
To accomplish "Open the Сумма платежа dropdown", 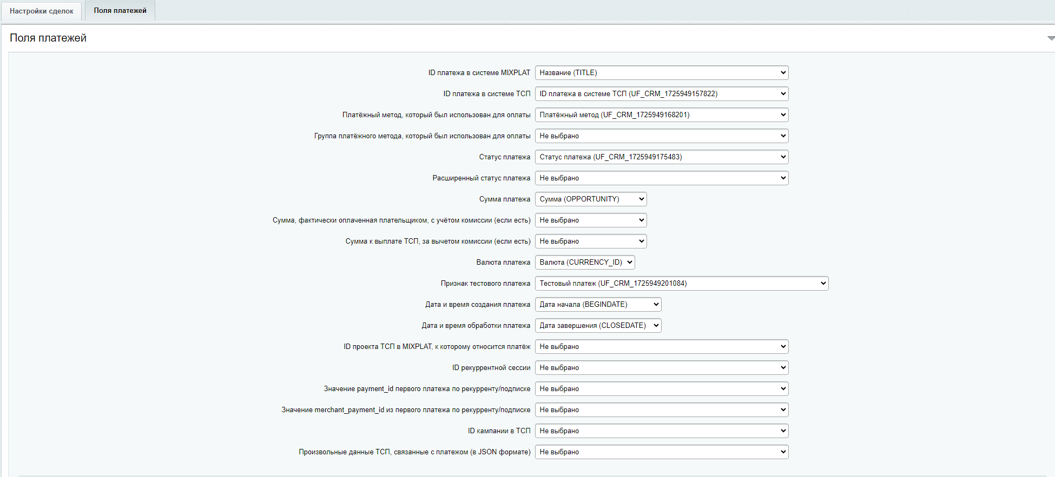I will tap(590, 199).
